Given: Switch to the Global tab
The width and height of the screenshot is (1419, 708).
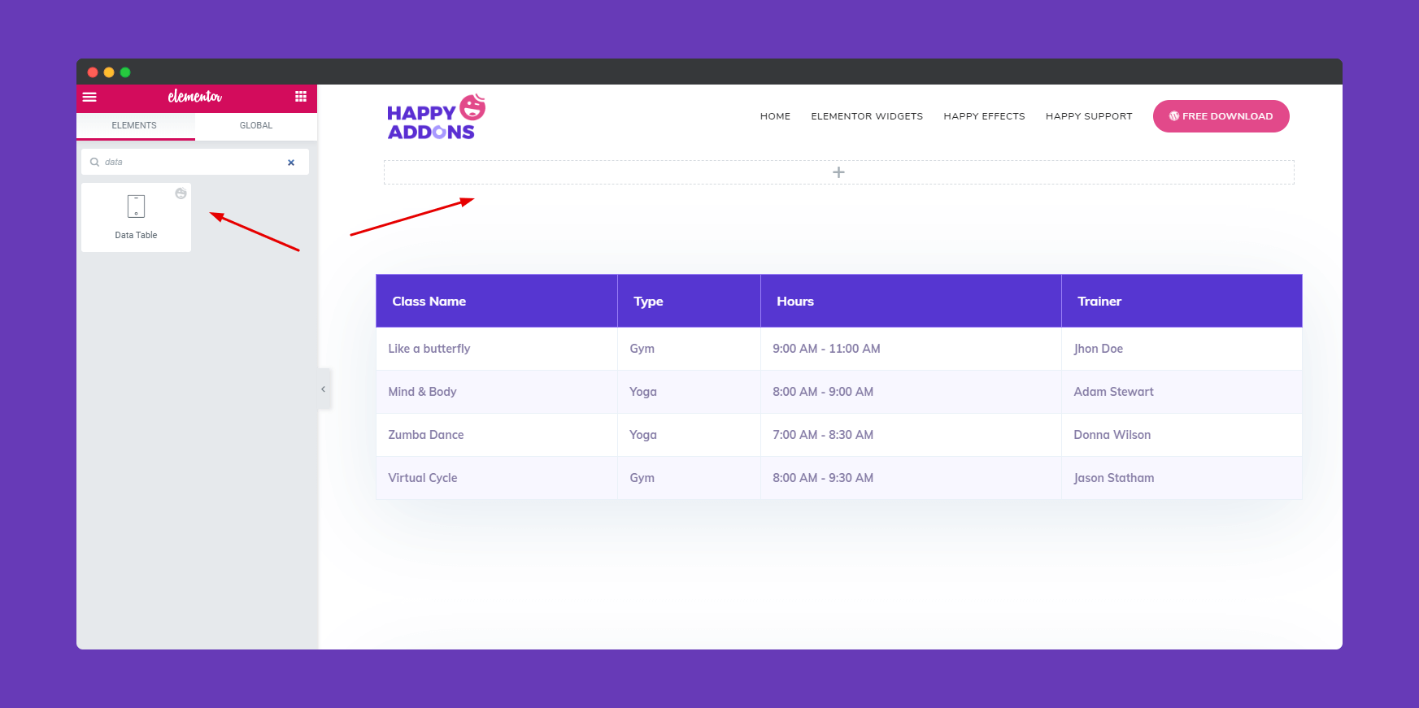Looking at the screenshot, I should [256, 125].
